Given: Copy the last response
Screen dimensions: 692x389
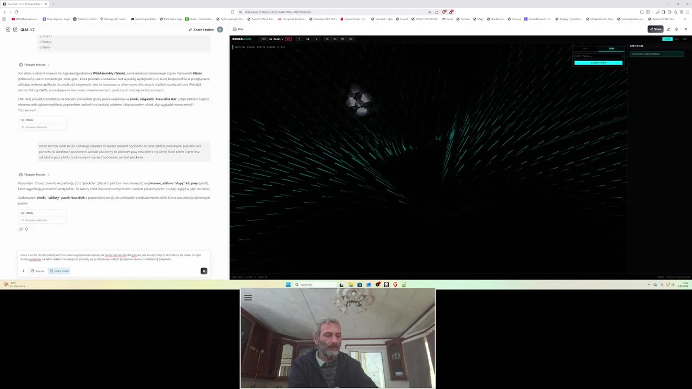Looking at the screenshot, I should (21, 229).
